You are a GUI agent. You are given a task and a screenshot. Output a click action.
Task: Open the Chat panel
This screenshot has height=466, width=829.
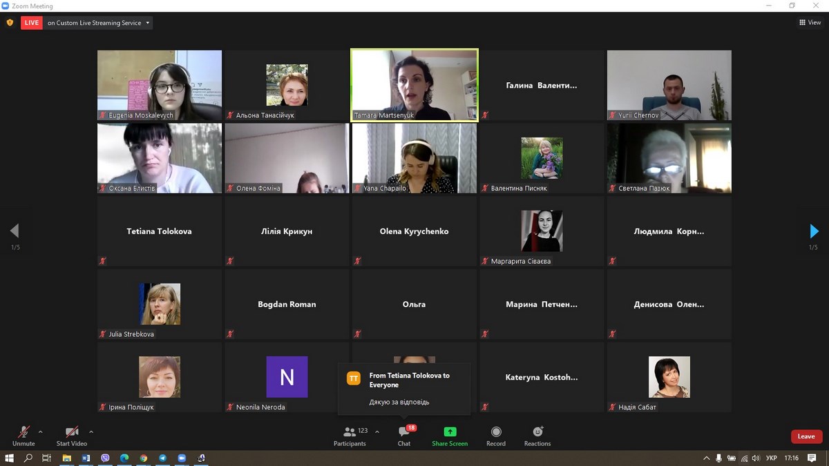[x=404, y=435]
